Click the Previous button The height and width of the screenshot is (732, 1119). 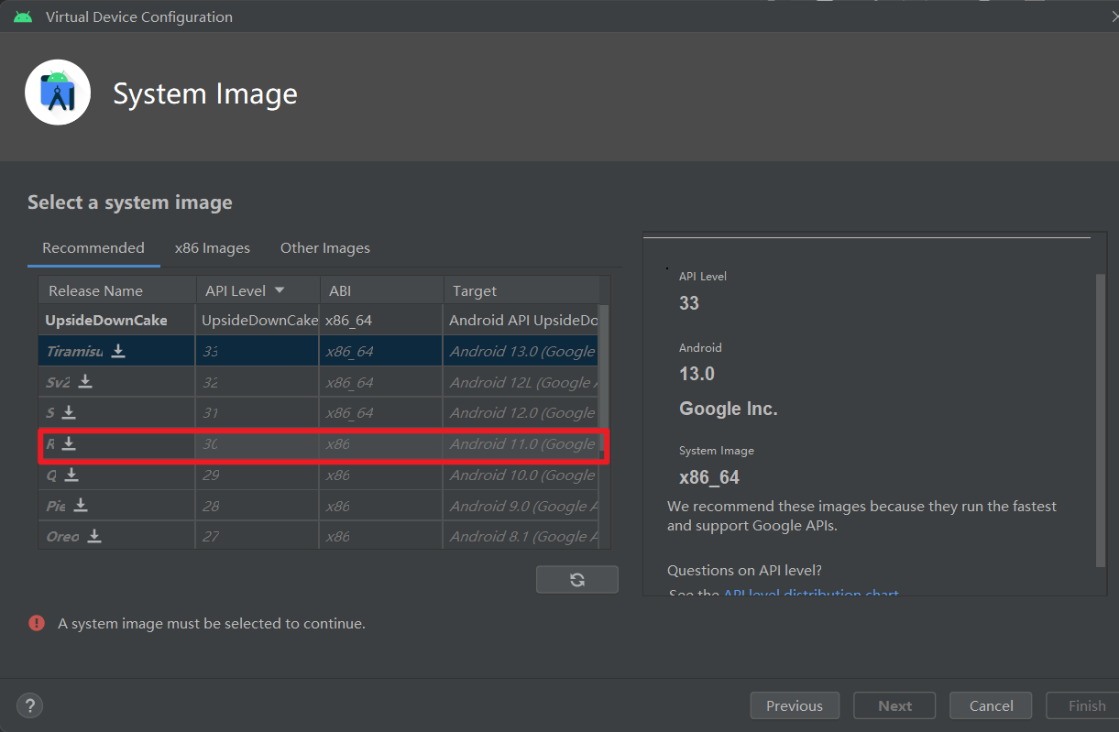click(x=795, y=705)
